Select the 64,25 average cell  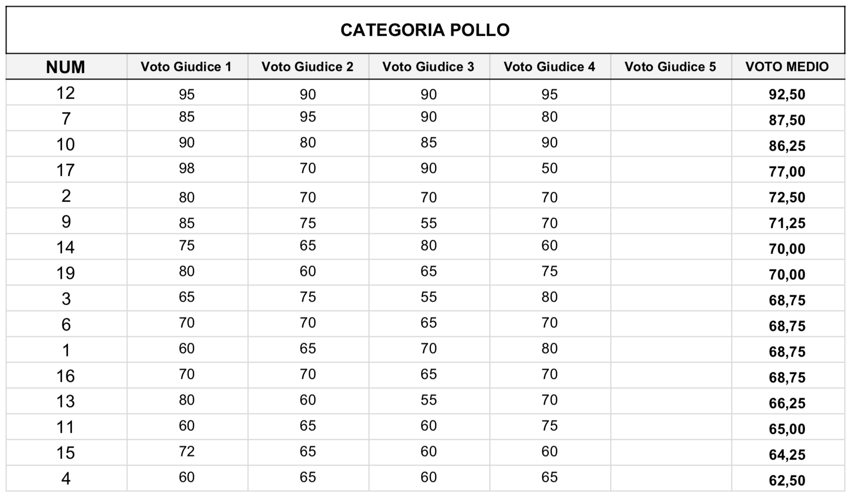pos(788,452)
